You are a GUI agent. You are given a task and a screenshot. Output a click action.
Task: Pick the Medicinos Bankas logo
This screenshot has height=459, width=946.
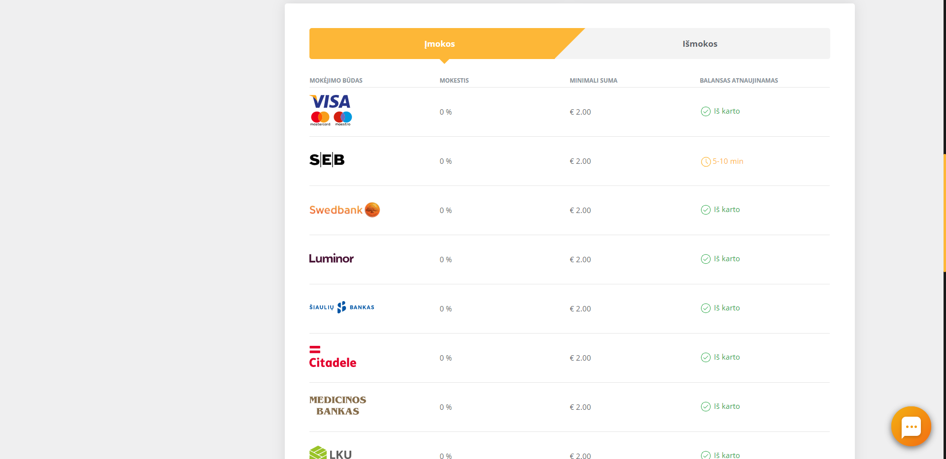click(x=338, y=405)
